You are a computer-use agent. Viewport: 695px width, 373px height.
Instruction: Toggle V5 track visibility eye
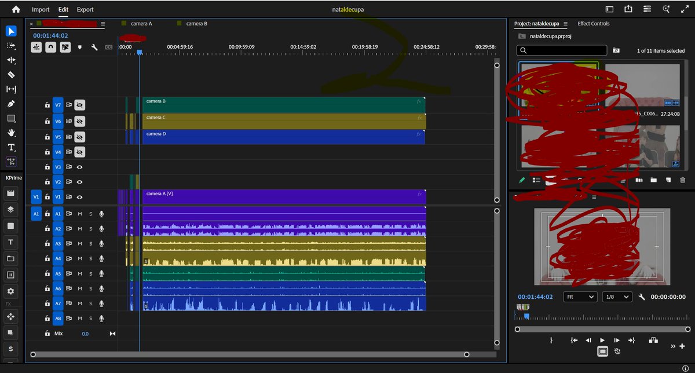pyautogui.click(x=80, y=137)
